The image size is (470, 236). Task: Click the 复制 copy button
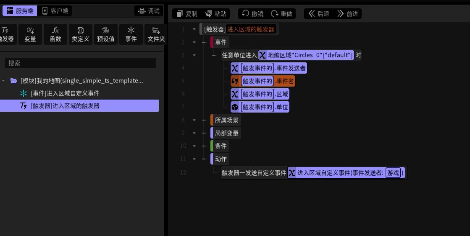[x=187, y=14]
